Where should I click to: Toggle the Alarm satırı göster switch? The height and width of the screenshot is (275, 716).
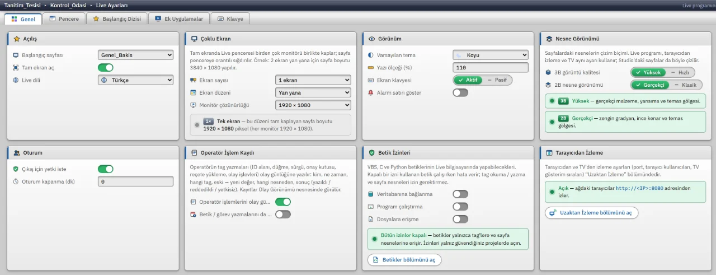460,92
